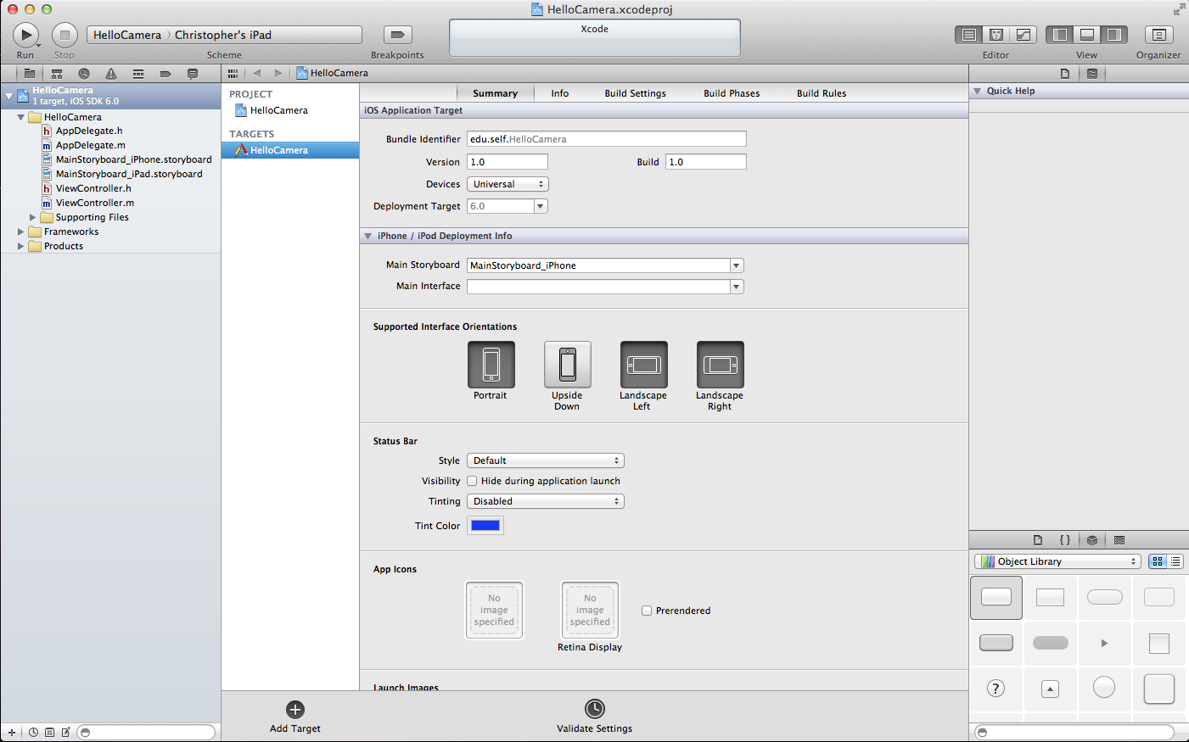Click the Run button in the toolbar
This screenshot has height=742, width=1189.
click(x=25, y=35)
